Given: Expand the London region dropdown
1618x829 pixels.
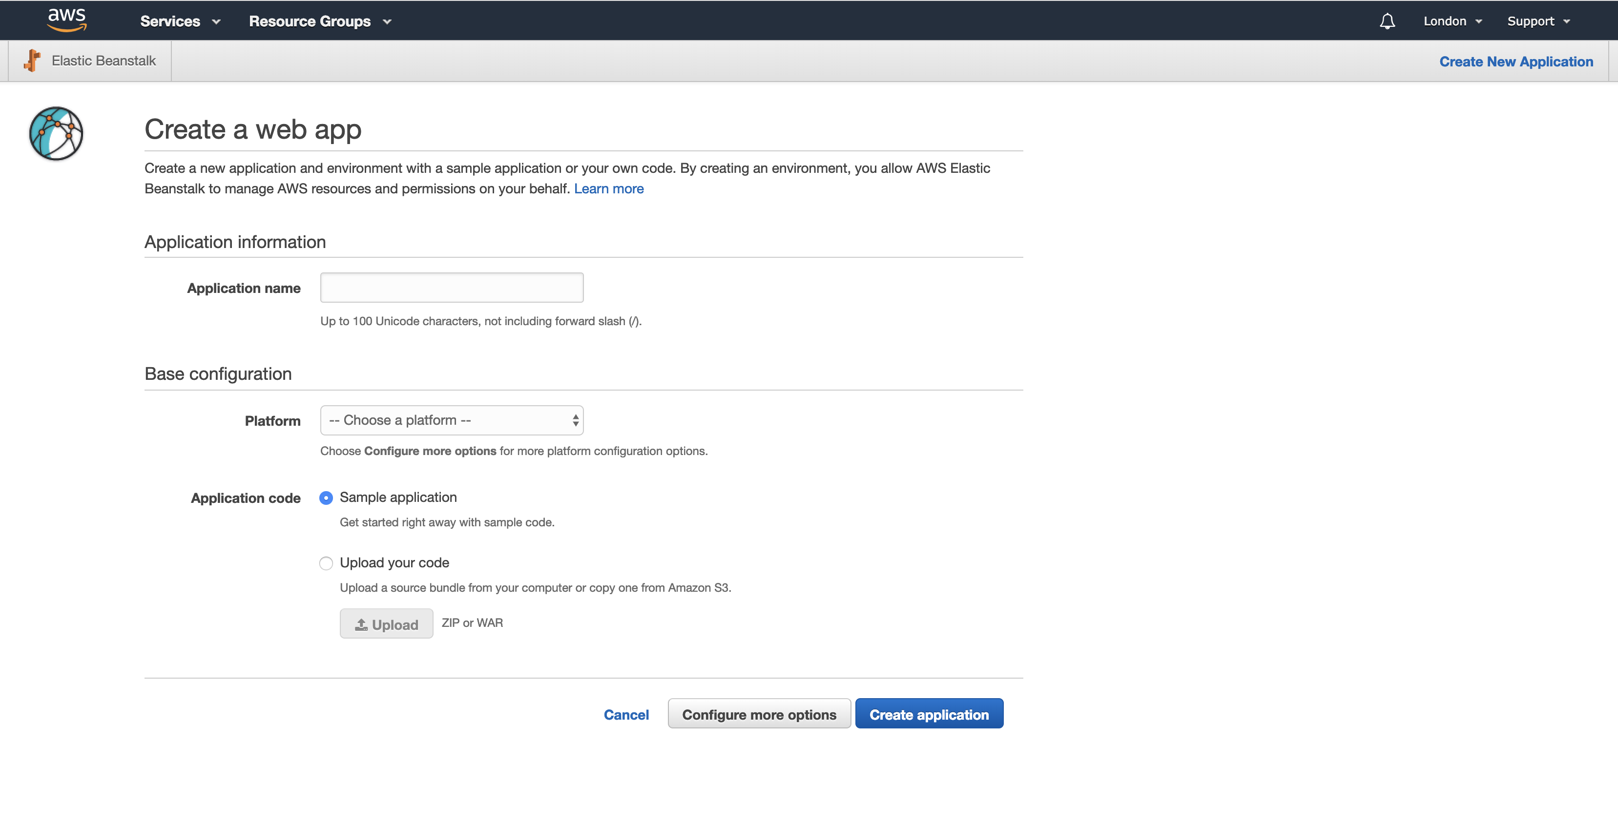Looking at the screenshot, I should coord(1452,21).
